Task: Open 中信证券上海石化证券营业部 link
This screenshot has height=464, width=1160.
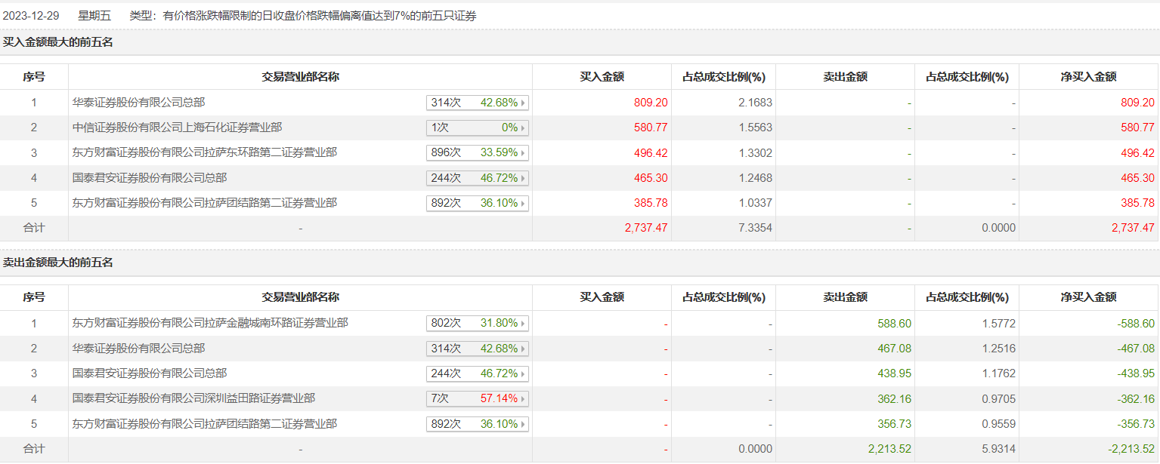Action: pos(177,128)
